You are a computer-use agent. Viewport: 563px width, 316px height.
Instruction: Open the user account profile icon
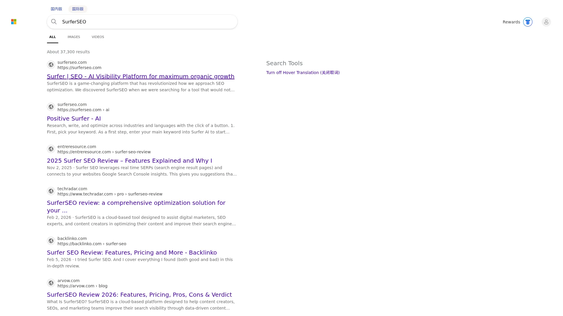(546, 22)
